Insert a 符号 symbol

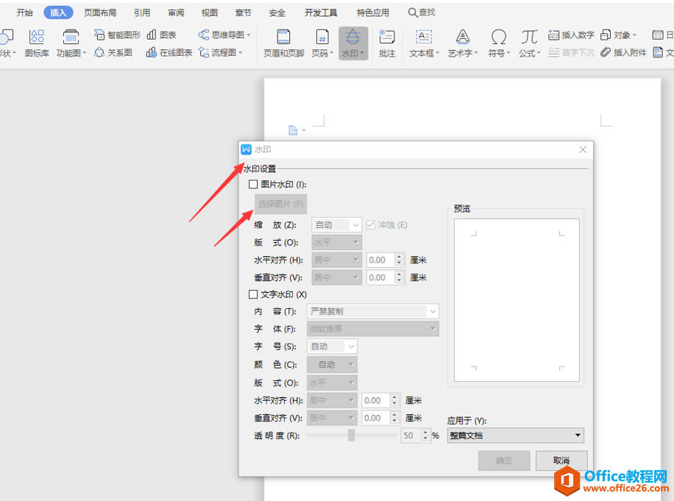[x=499, y=43]
